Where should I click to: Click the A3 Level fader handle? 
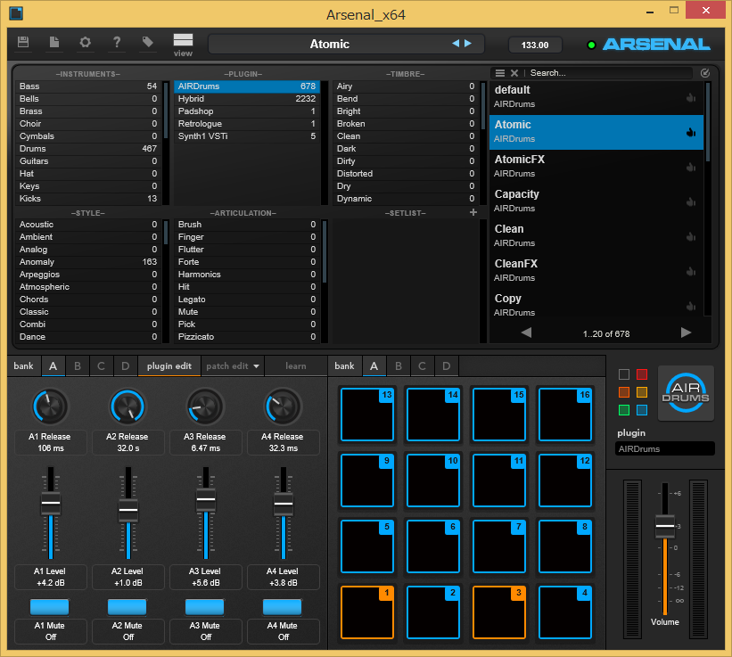click(x=205, y=499)
